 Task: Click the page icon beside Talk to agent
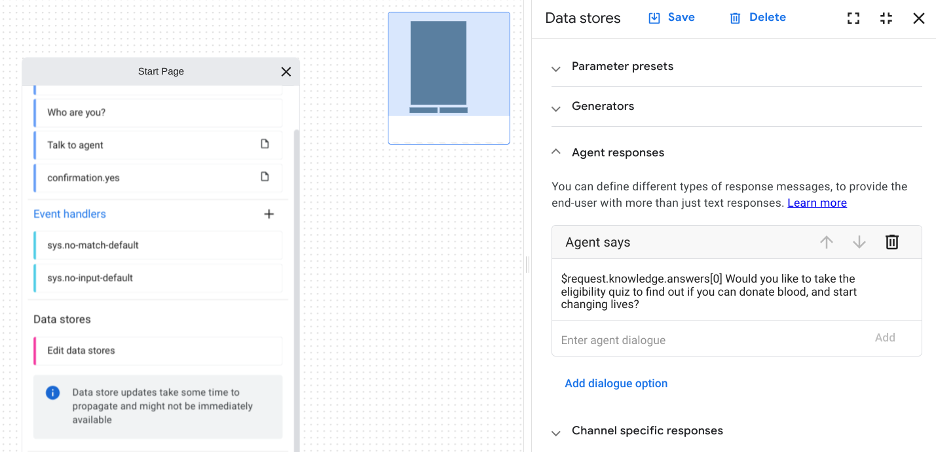(264, 145)
